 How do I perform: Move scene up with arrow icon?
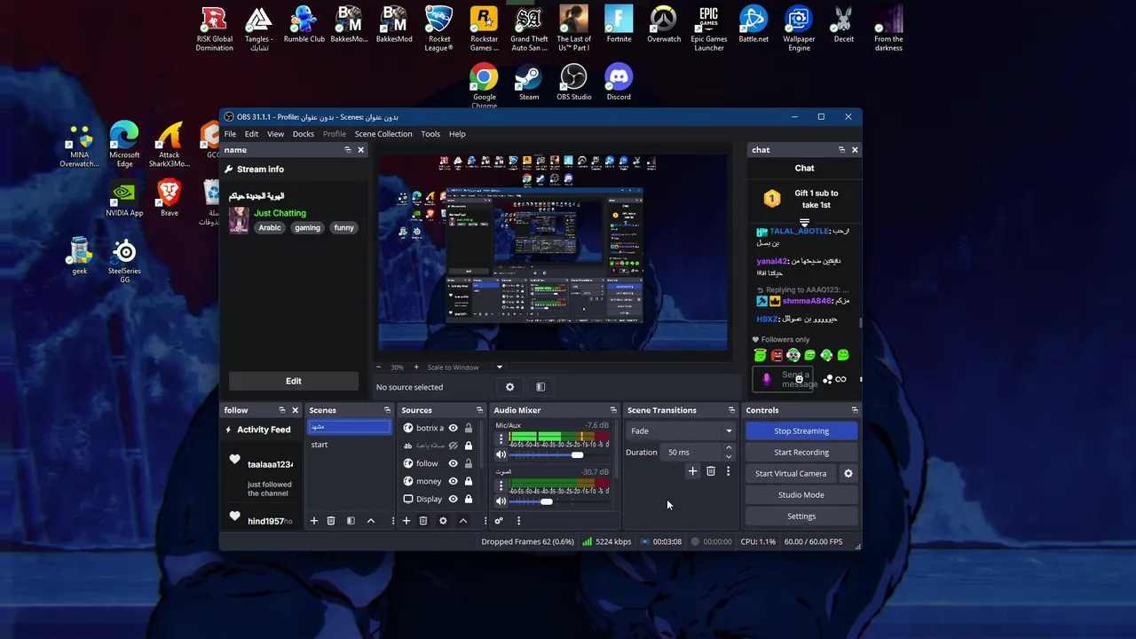[371, 521]
